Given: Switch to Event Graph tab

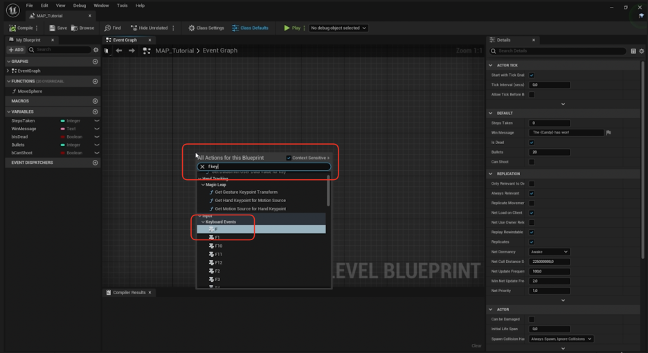Looking at the screenshot, I should tap(125, 40).
